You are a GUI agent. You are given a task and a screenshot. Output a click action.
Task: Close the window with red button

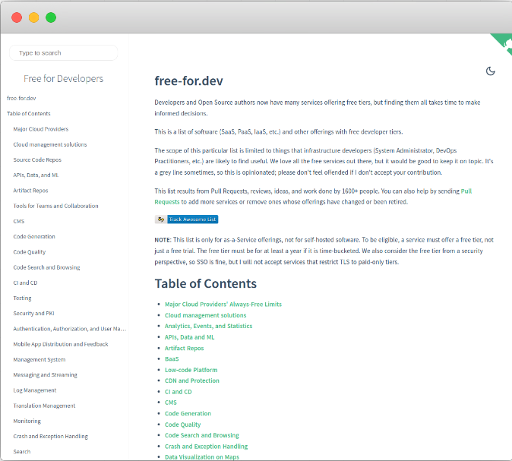click(x=17, y=17)
